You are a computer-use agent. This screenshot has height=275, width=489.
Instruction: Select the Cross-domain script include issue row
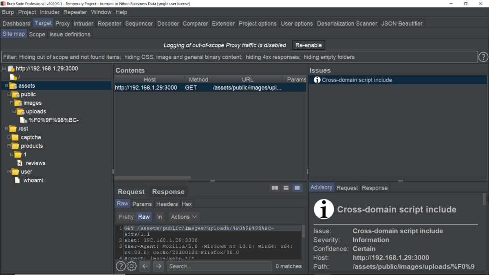point(398,80)
